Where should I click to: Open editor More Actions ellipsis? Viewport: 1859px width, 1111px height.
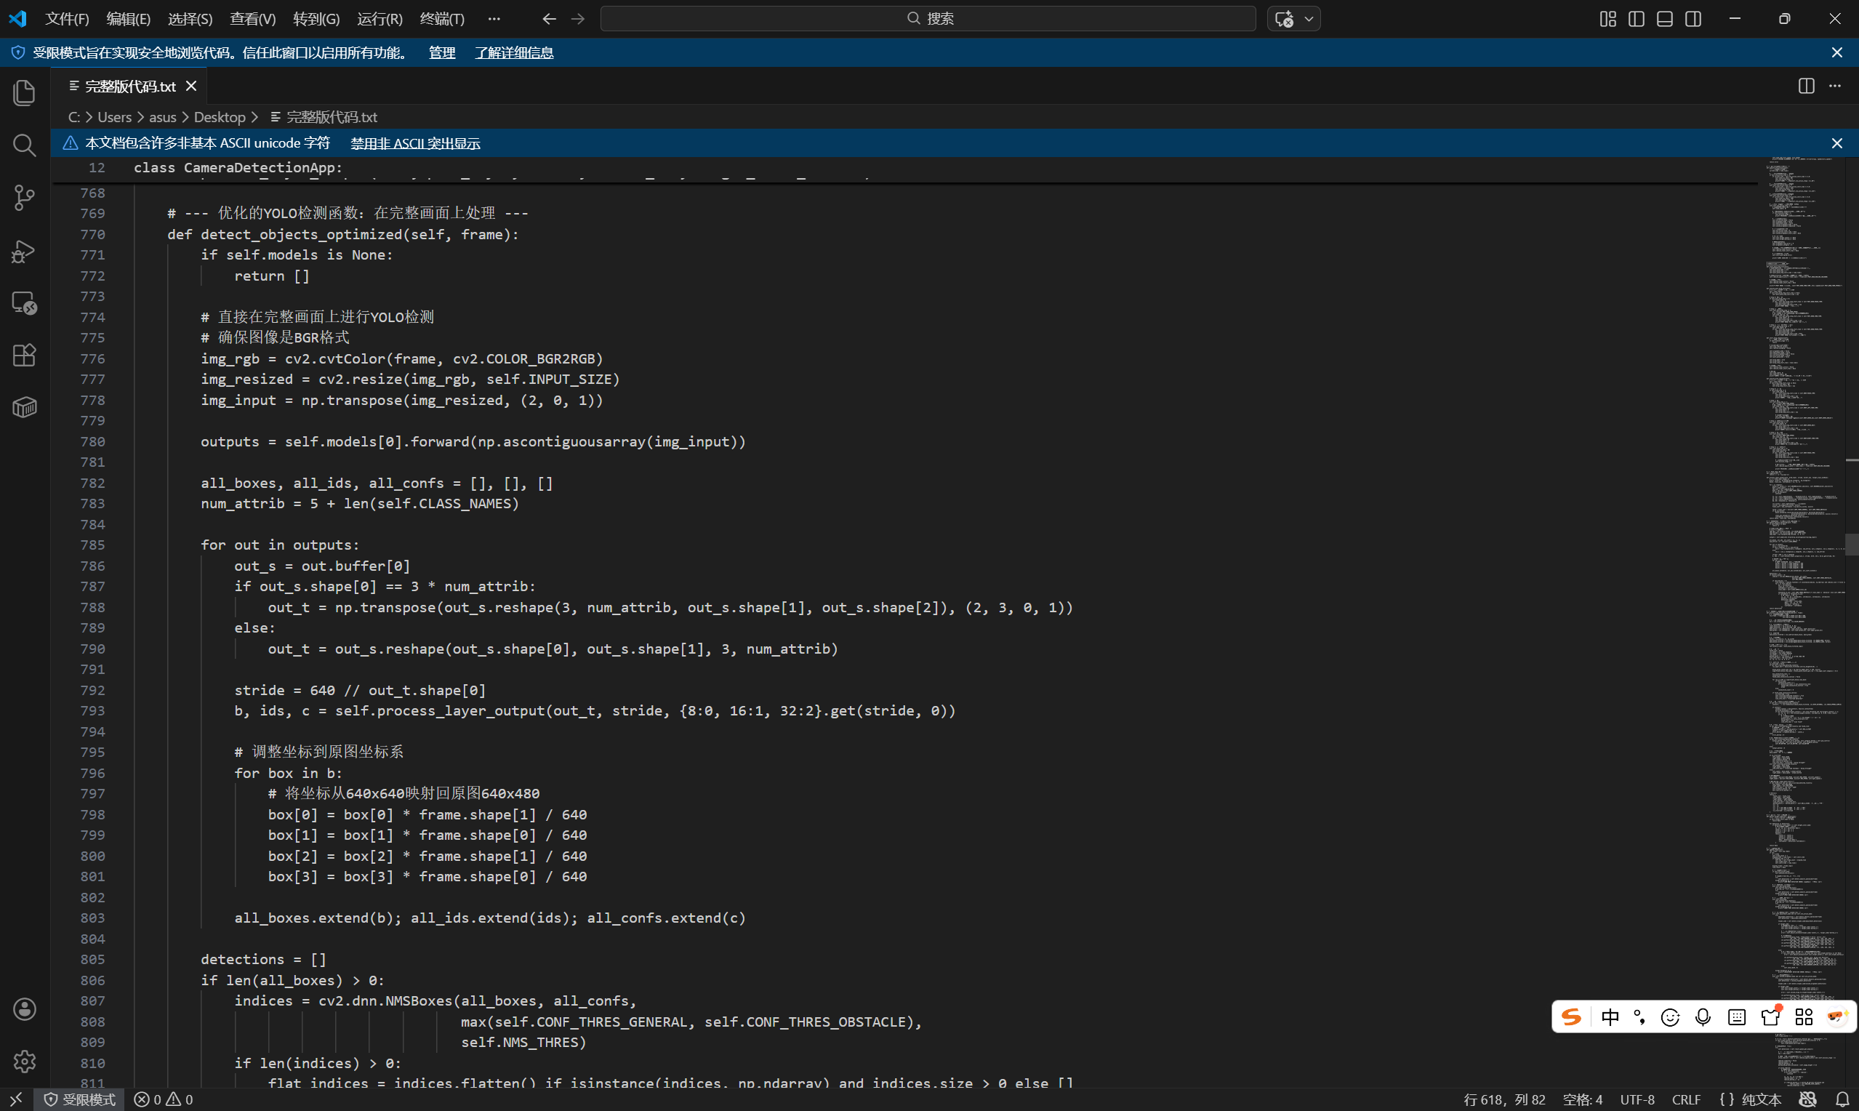pyautogui.click(x=1835, y=86)
